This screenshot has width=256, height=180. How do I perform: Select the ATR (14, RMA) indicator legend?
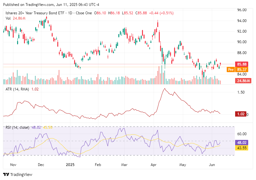(17, 89)
